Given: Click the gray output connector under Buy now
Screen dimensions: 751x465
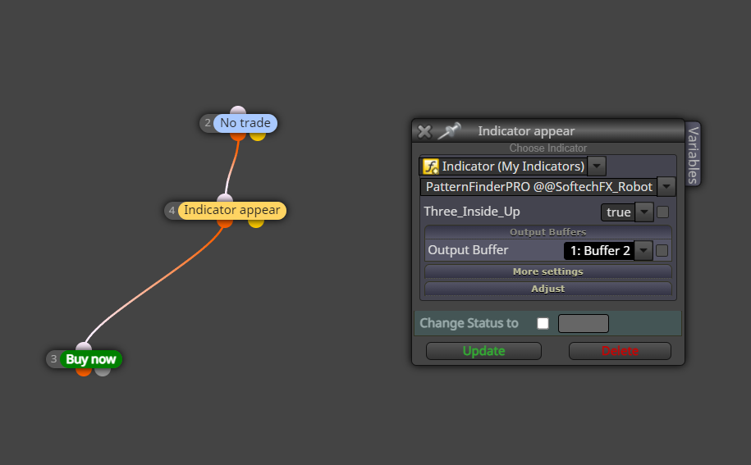Looking at the screenshot, I should tap(103, 372).
